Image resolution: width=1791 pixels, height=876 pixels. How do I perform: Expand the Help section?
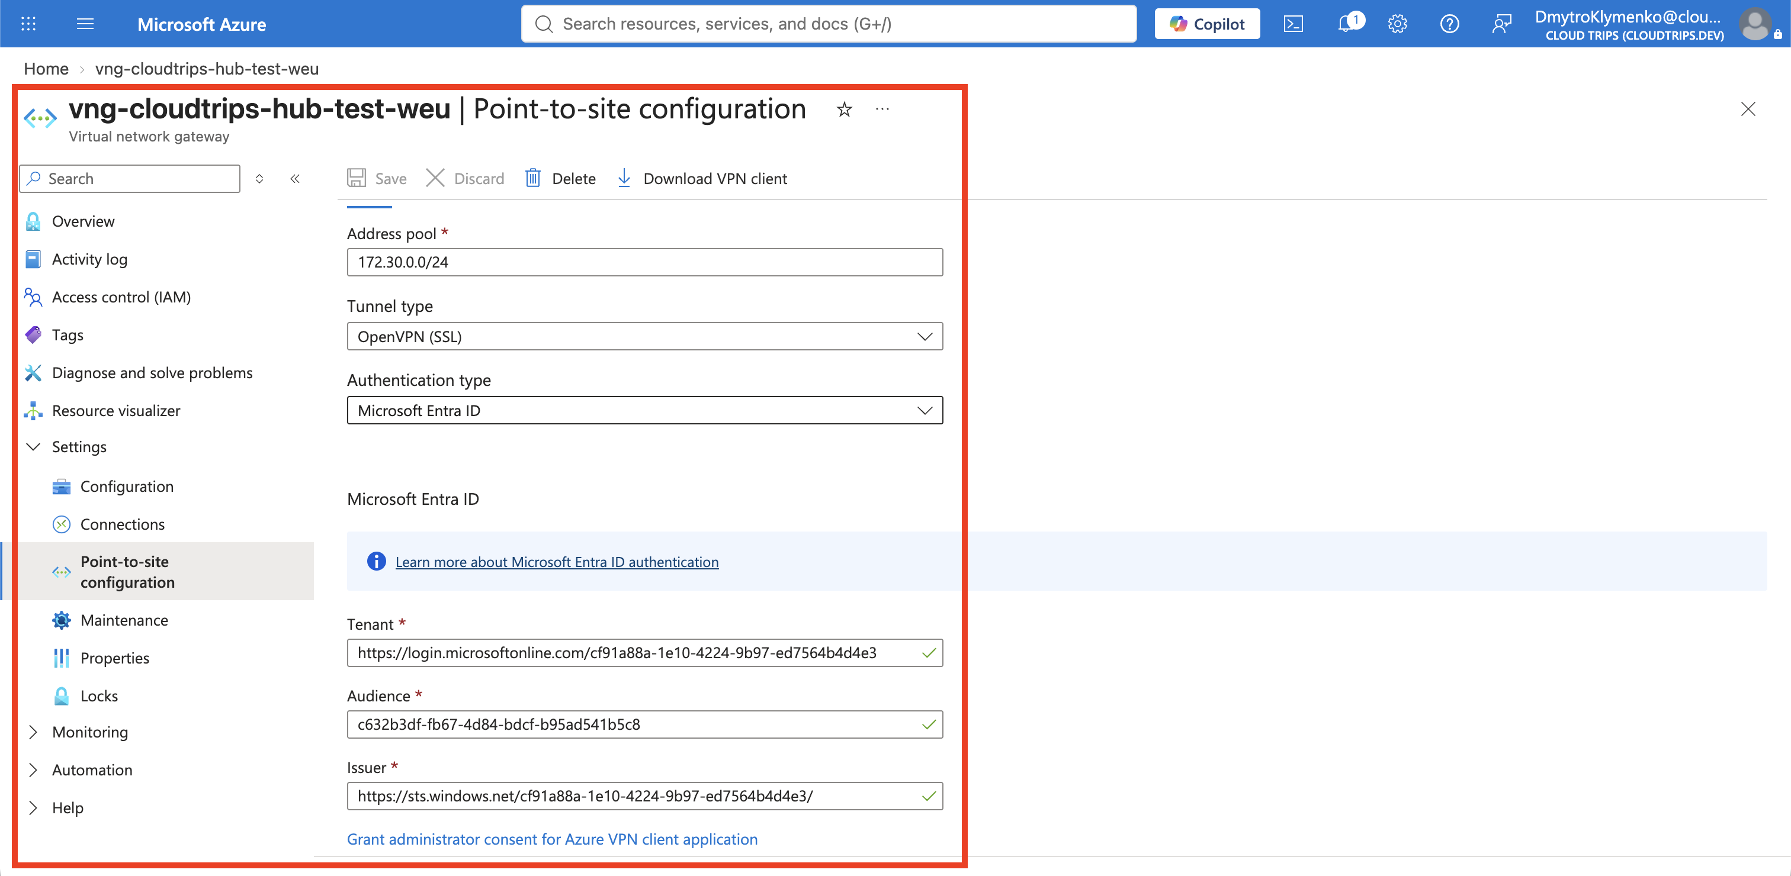coord(68,807)
